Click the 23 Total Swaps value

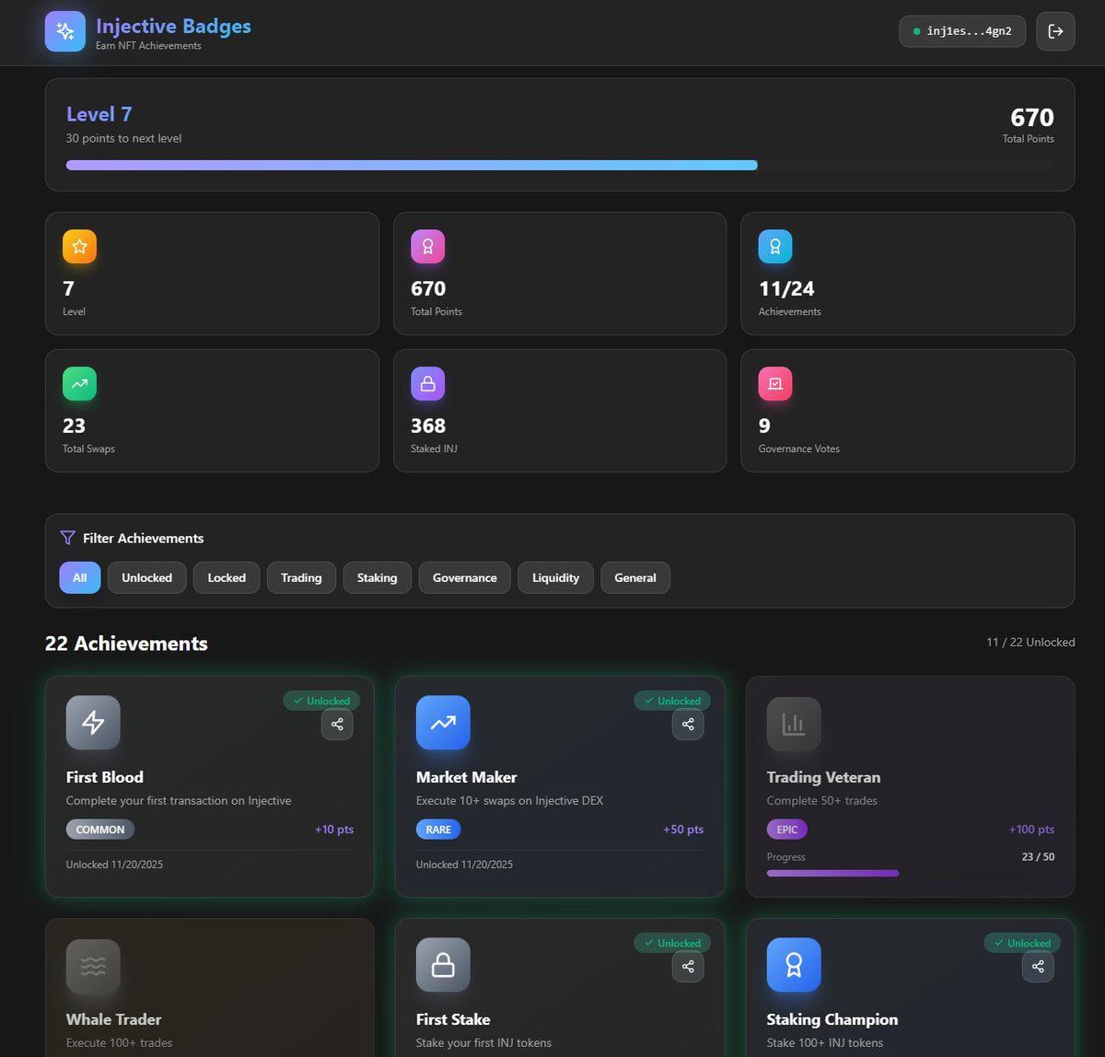74,426
